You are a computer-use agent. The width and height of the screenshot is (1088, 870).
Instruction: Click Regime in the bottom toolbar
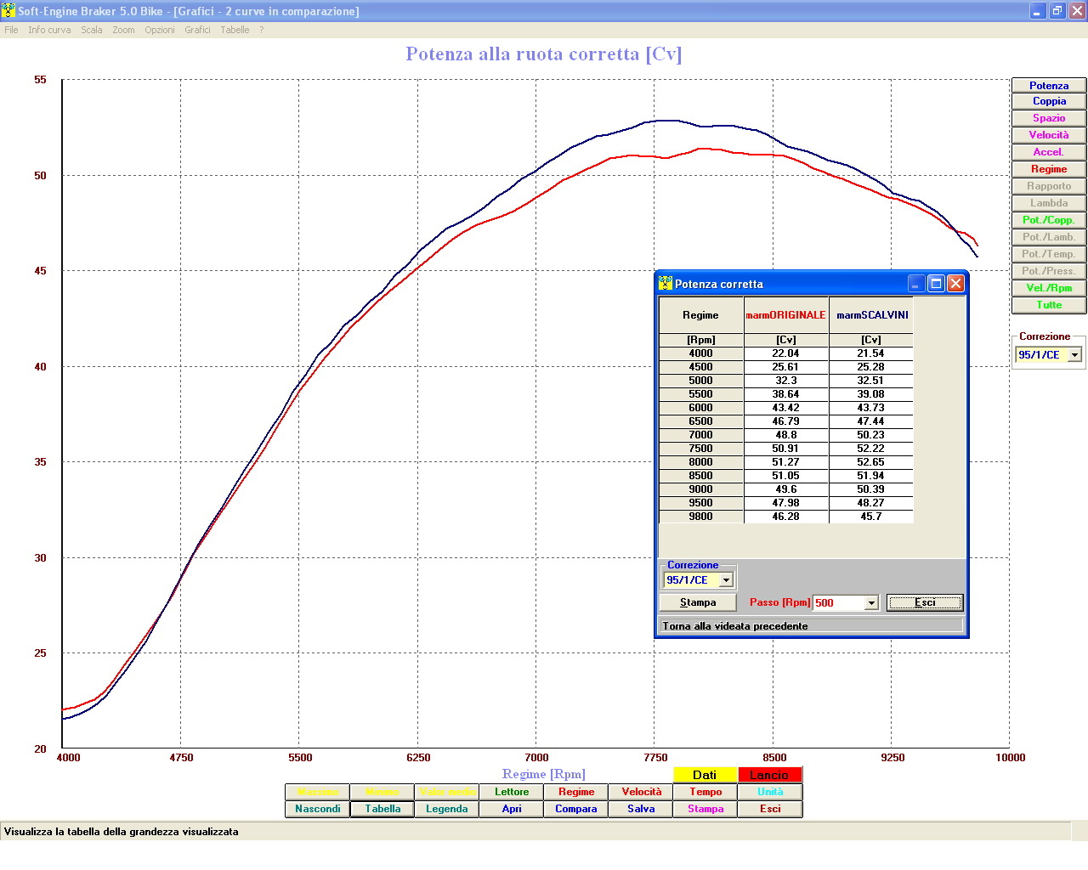(x=576, y=792)
